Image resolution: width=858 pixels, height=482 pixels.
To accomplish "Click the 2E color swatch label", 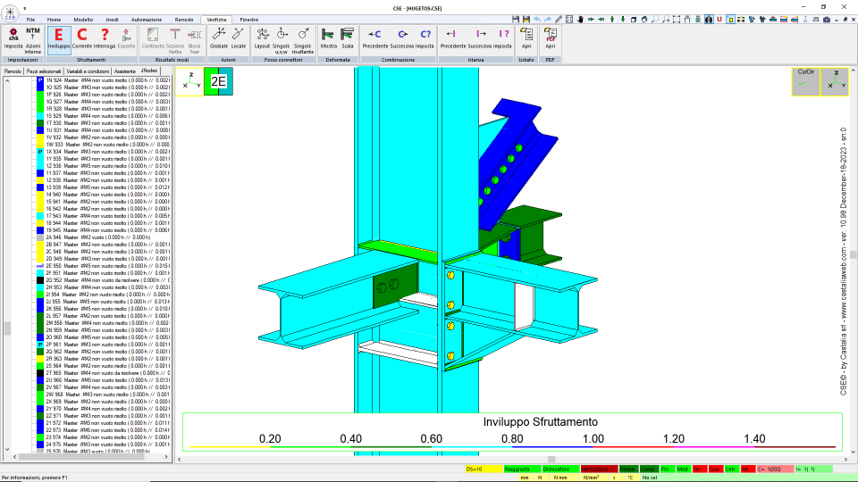I will 218,81.
